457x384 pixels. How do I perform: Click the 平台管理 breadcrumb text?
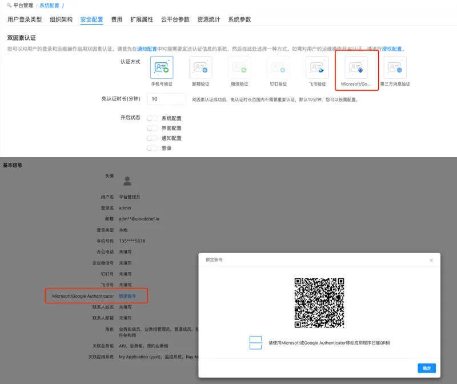[23, 6]
